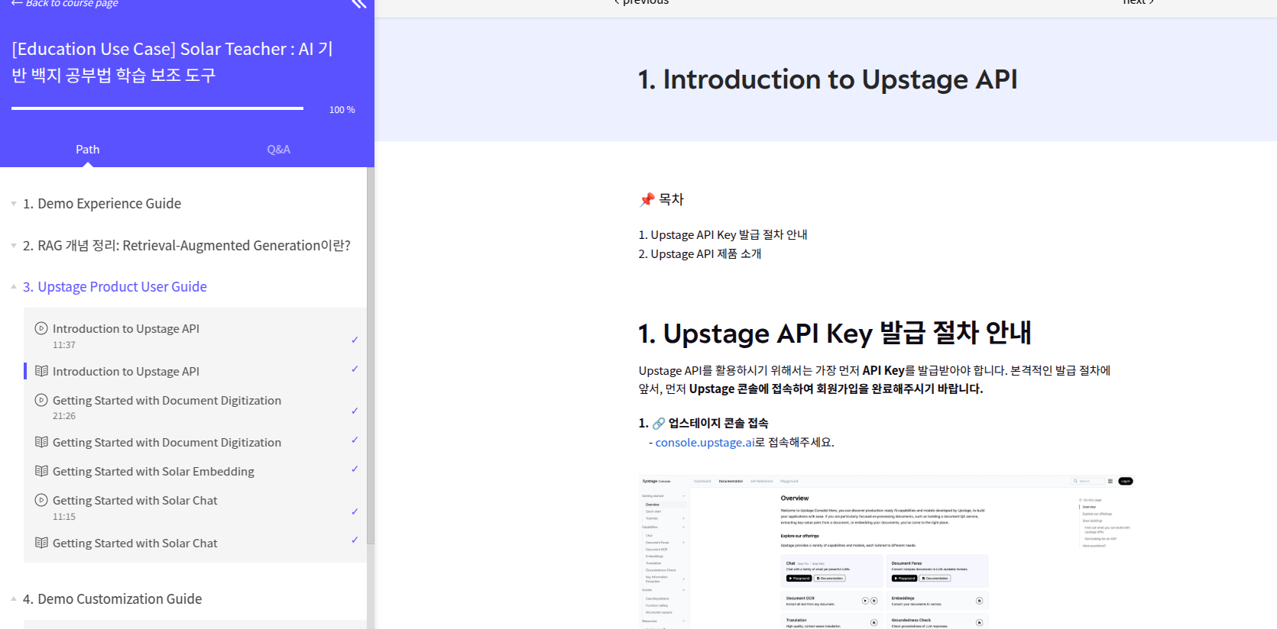The width and height of the screenshot is (1277, 629).
Task: Click play icon beside Introduction to Upstage API 11:37
Action: point(41,328)
